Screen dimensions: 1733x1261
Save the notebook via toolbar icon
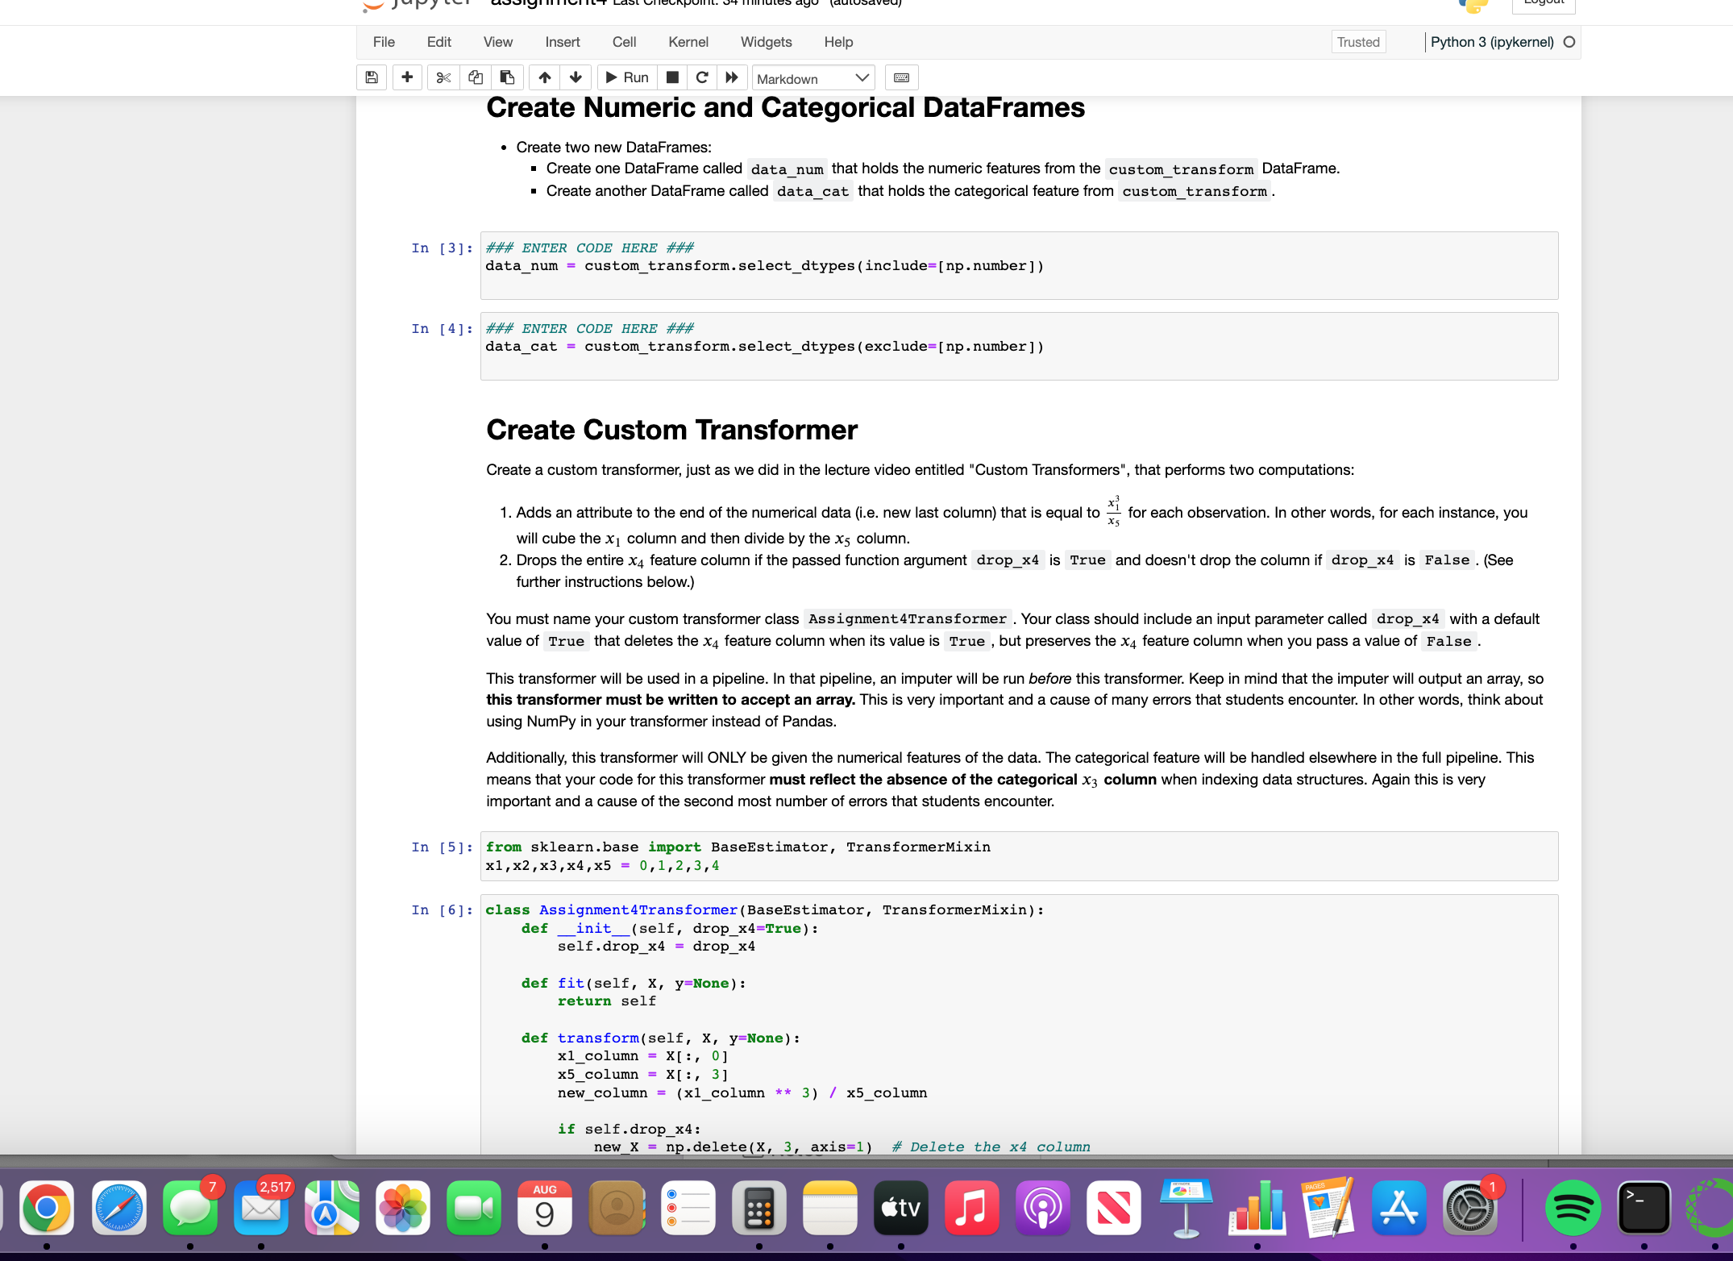(x=372, y=77)
